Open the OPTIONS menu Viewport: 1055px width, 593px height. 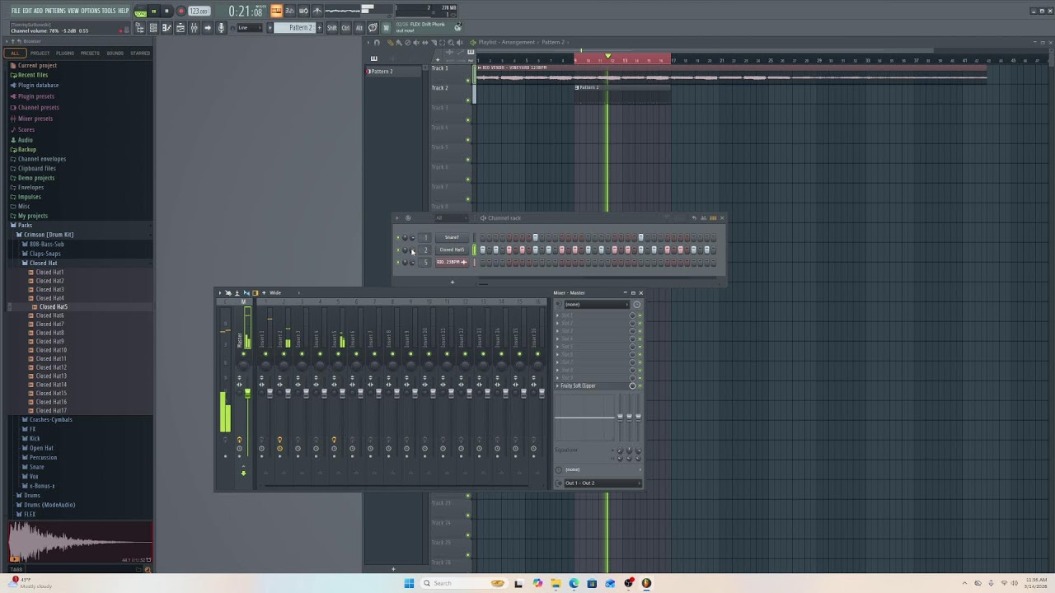tap(91, 11)
